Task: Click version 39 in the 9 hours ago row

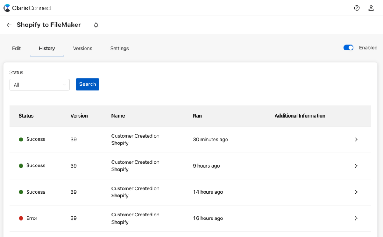Action: click(74, 166)
